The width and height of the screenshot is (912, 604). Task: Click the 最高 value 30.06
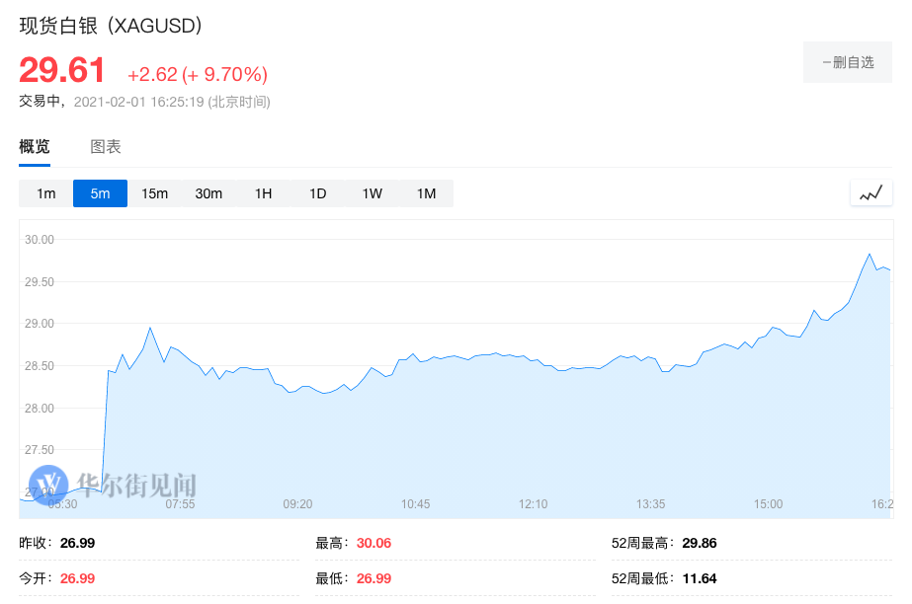pos(373,543)
